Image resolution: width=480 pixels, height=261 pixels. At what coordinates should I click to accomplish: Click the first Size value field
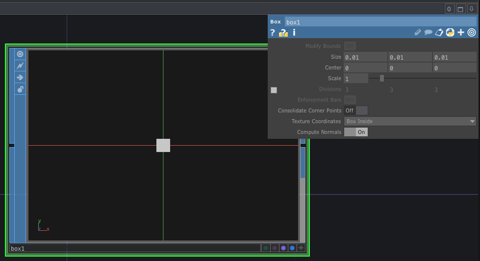[365, 57]
